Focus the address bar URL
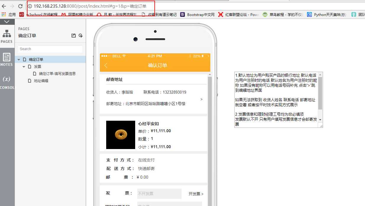Screen dimensions: 365x206 pyautogui.click(x=90, y=6)
